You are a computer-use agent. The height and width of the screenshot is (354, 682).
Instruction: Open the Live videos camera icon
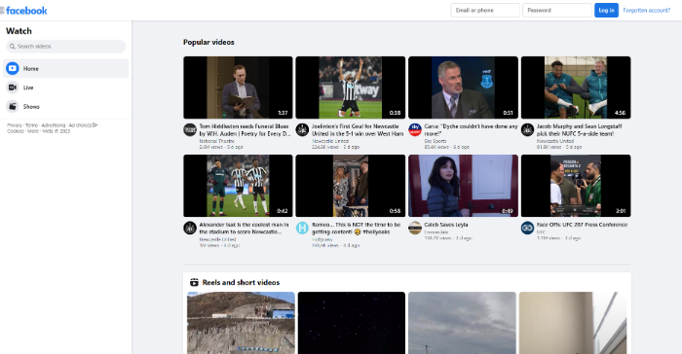coord(13,88)
